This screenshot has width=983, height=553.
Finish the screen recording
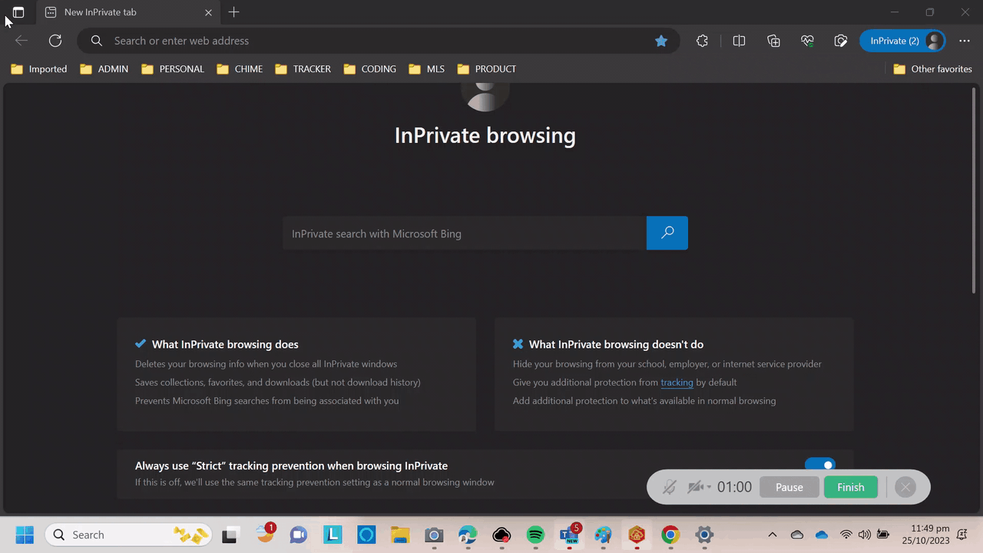click(850, 487)
